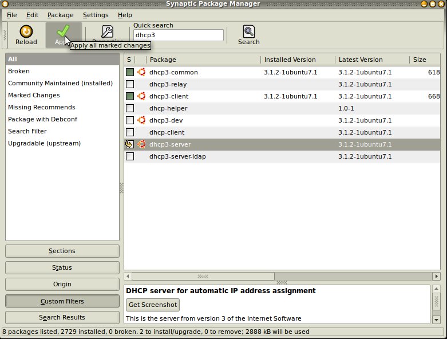Select the dhcp-helper package name
This screenshot has height=339, width=447.
point(168,108)
